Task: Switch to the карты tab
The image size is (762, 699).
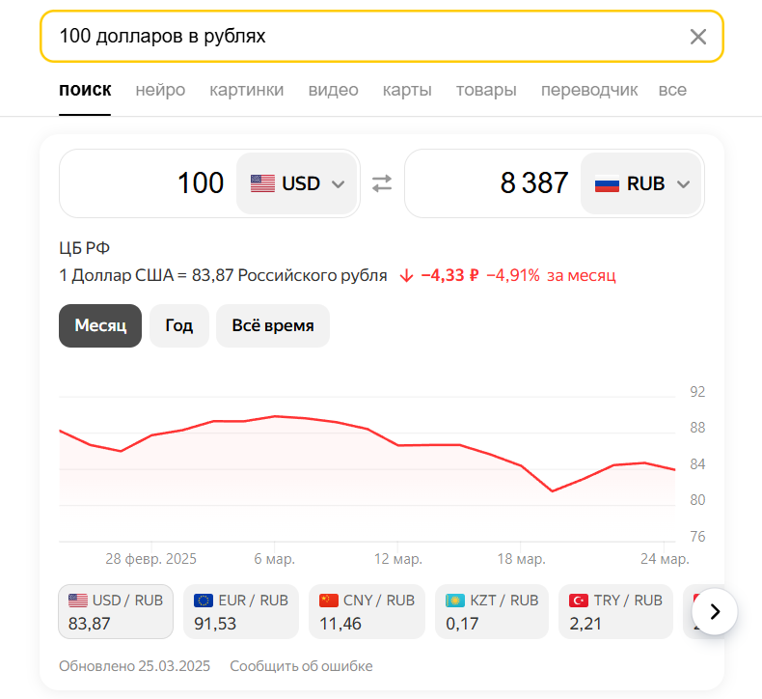Action: click(x=407, y=90)
